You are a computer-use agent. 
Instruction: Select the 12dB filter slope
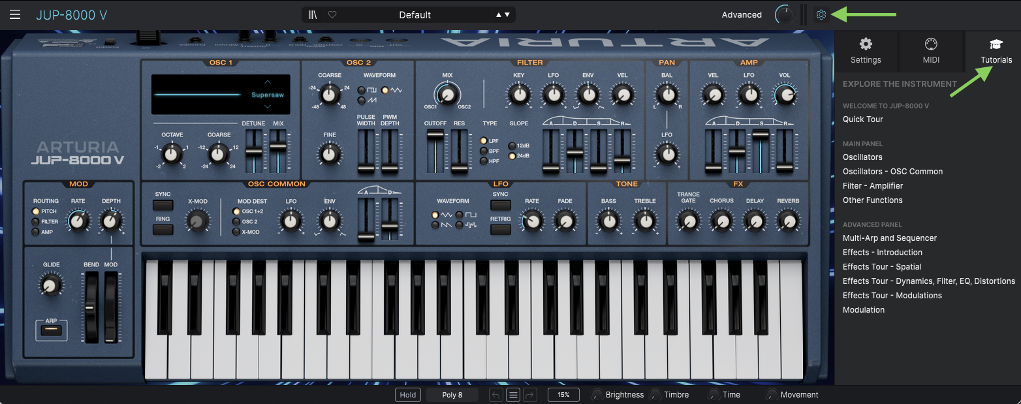512,146
